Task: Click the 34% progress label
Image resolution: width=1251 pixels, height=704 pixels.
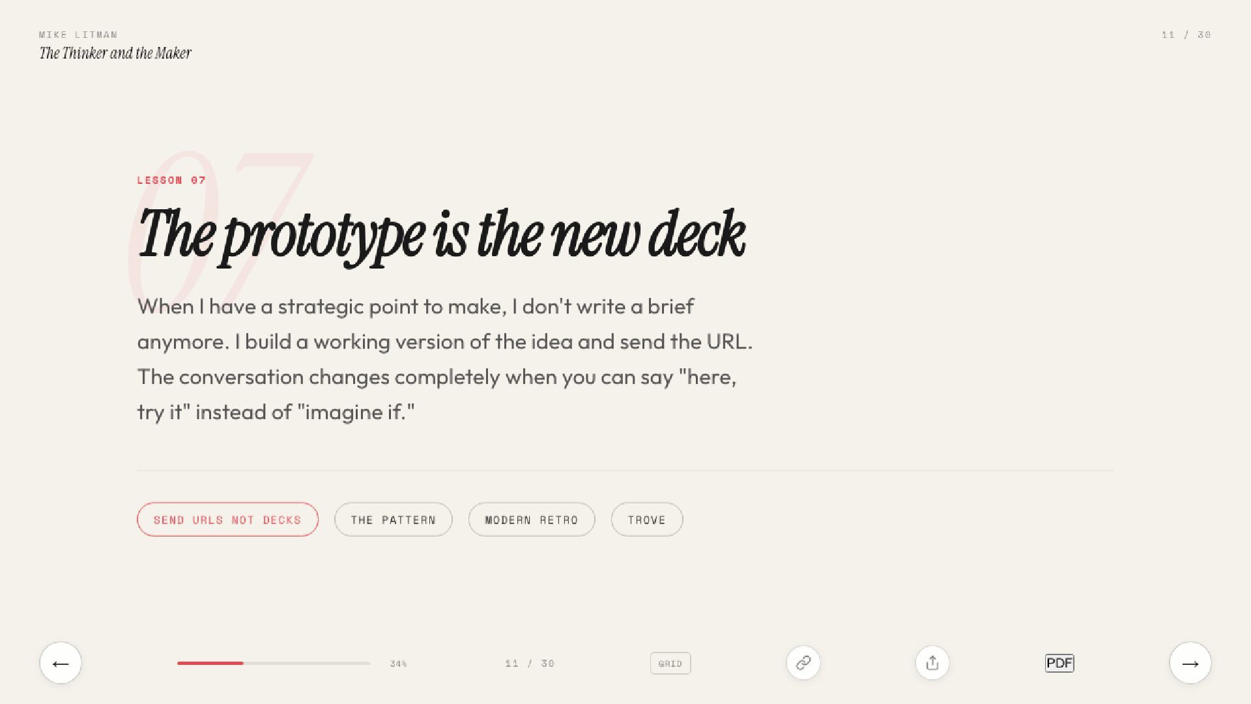Action: pyautogui.click(x=398, y=664)
